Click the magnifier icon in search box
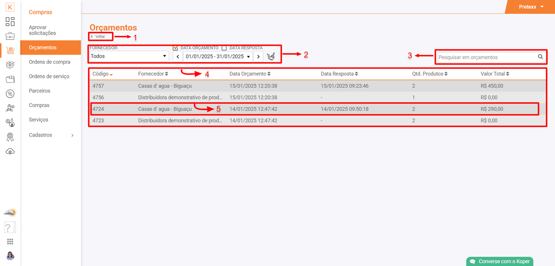 (540, 57)
